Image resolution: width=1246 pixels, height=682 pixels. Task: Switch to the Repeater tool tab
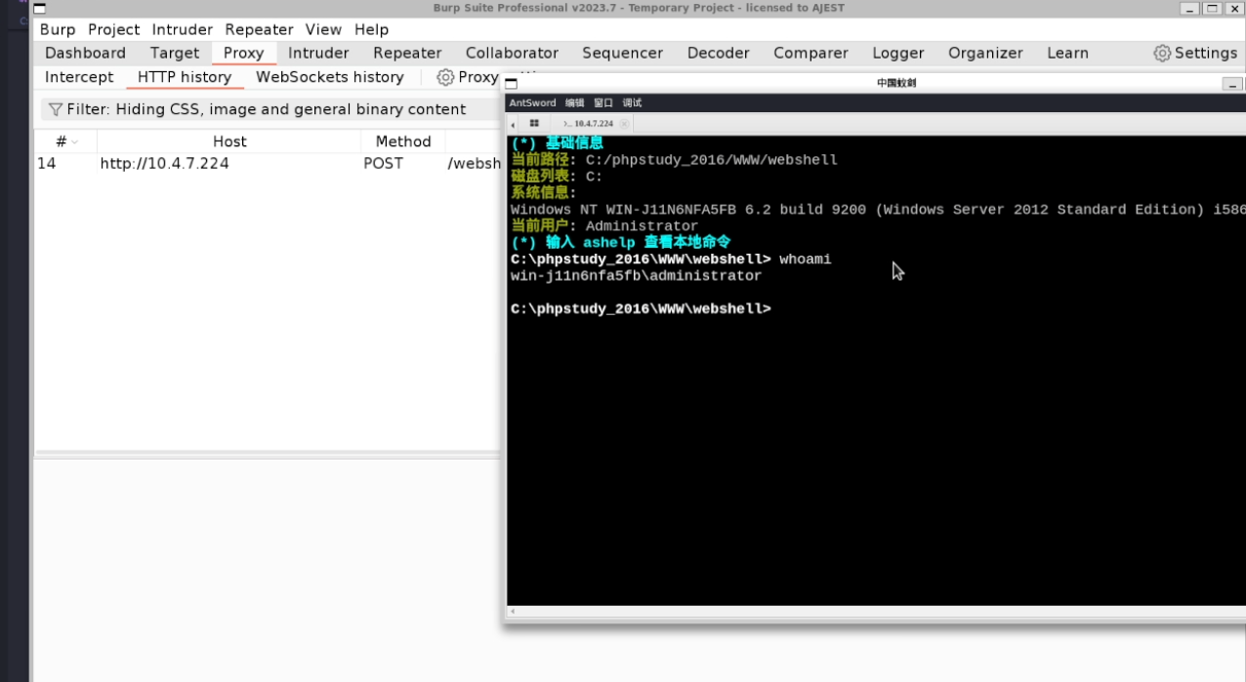pos(407,53)
